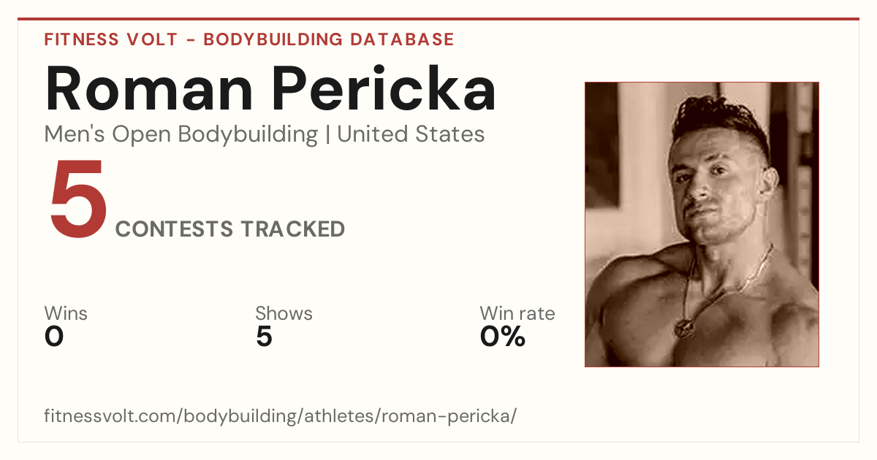The width and height of the screenshot is (877, 460).
Task: Click the Win rate stat label
Action: [x=517, y=314]
